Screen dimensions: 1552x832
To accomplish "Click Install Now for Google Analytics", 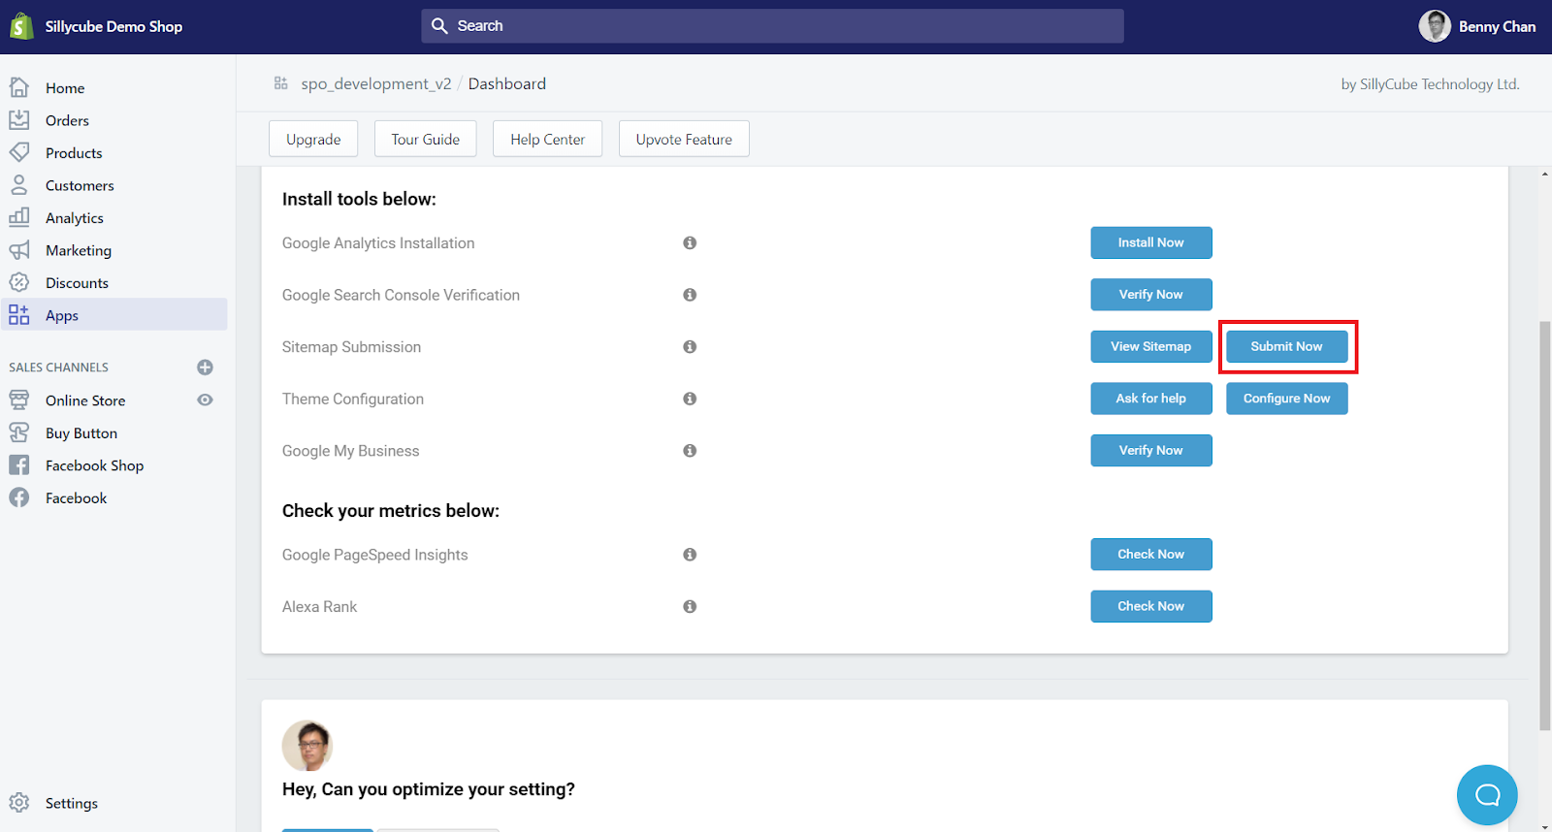I will tap(1150, 242).
